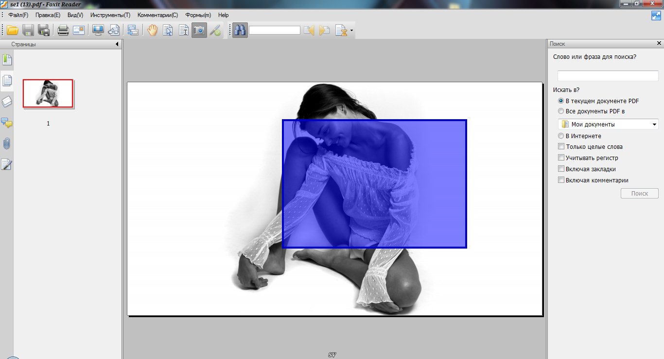
Task: Click the Поиск search button
Action: [x=639, y=194]
